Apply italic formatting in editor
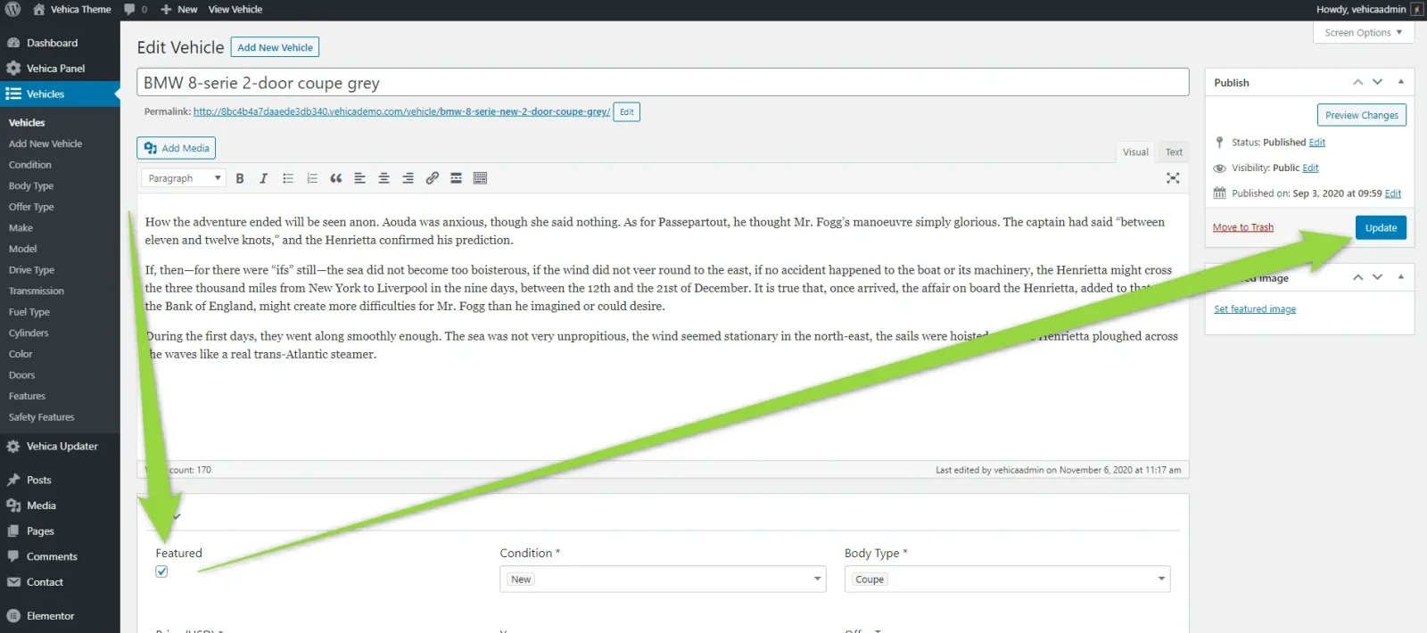 pyautogui.click(x=264, y=178)
